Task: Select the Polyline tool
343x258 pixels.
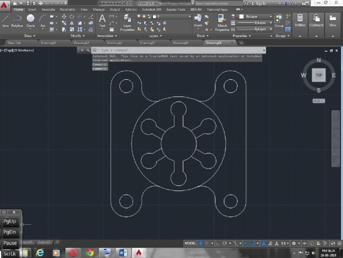Action: point(17,21)
